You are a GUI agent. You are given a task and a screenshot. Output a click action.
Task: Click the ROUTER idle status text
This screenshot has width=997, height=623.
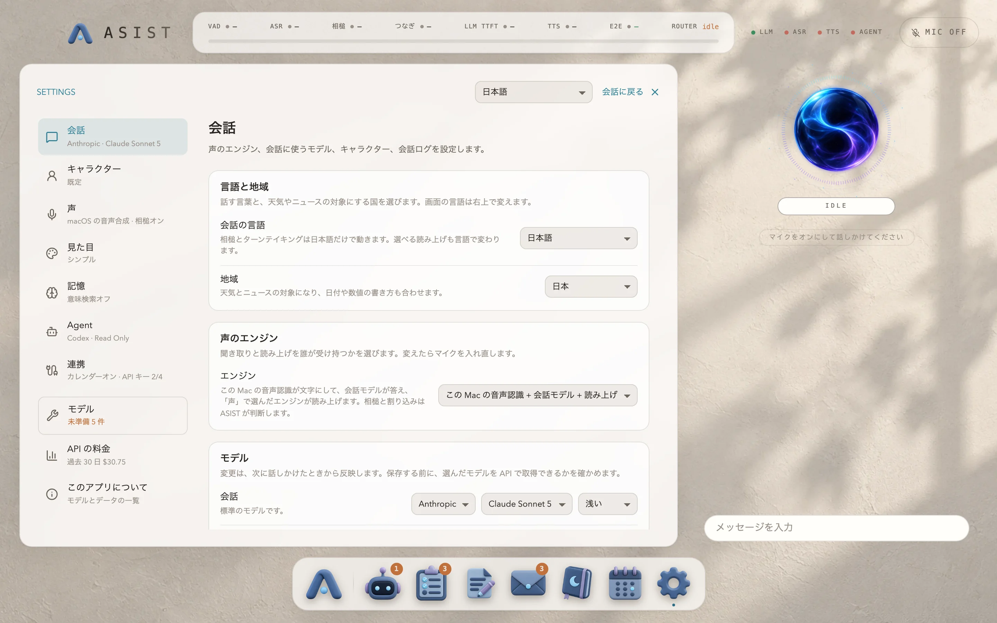(695, 26)
